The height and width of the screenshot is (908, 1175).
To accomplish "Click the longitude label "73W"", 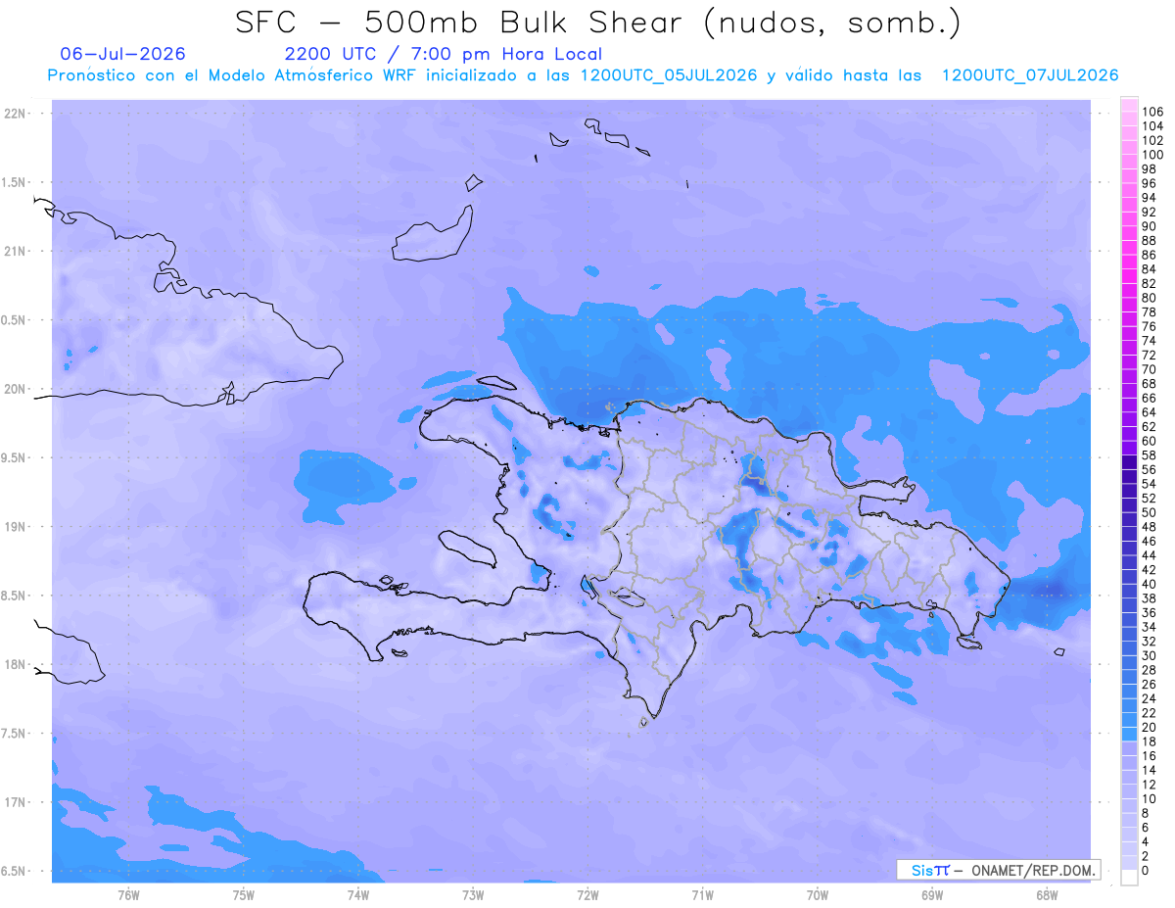I will pos(473,895).
